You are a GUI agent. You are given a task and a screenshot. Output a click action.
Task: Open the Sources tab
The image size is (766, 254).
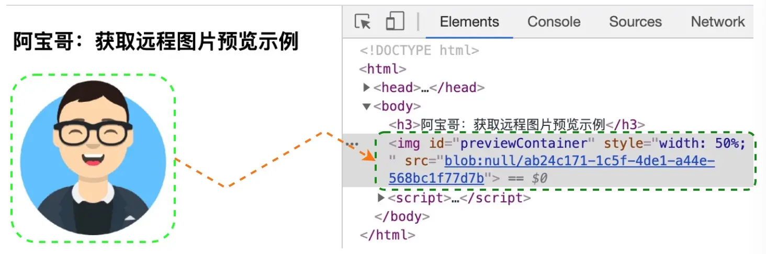coord(635,22)
